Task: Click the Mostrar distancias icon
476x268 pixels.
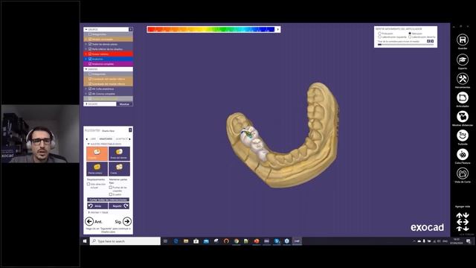Action: click(x=463, y=117)
